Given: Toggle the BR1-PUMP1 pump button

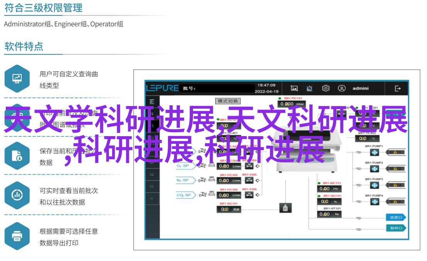Looking at the screenshot, I should coord(375,153).
